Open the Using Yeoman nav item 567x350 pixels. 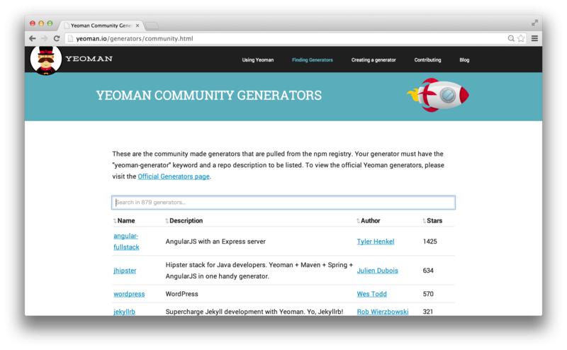click(x=258, y=60)
